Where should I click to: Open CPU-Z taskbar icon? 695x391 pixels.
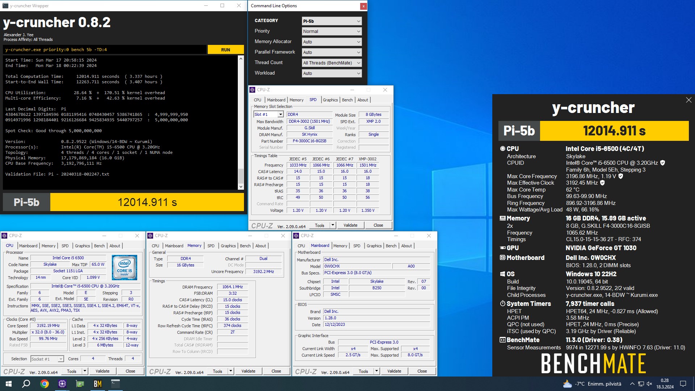pos(62,384)
